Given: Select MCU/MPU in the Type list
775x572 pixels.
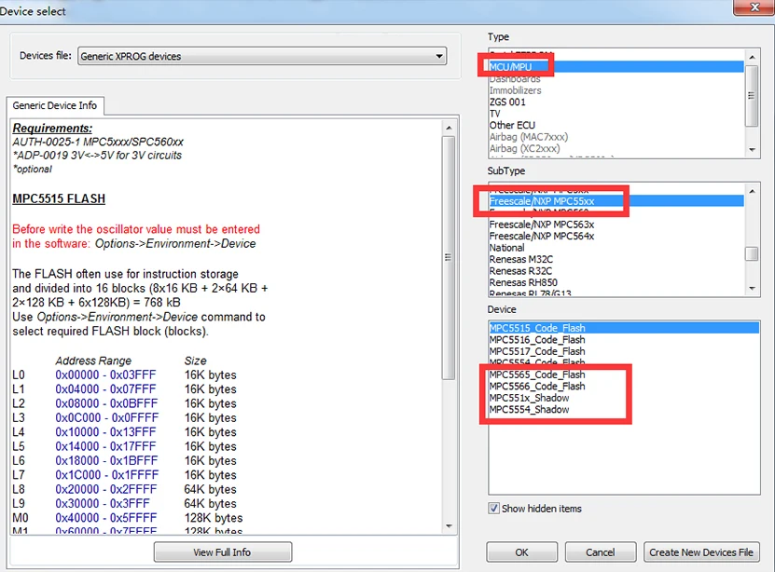Looking at the screenshot, I should point(616,67).
